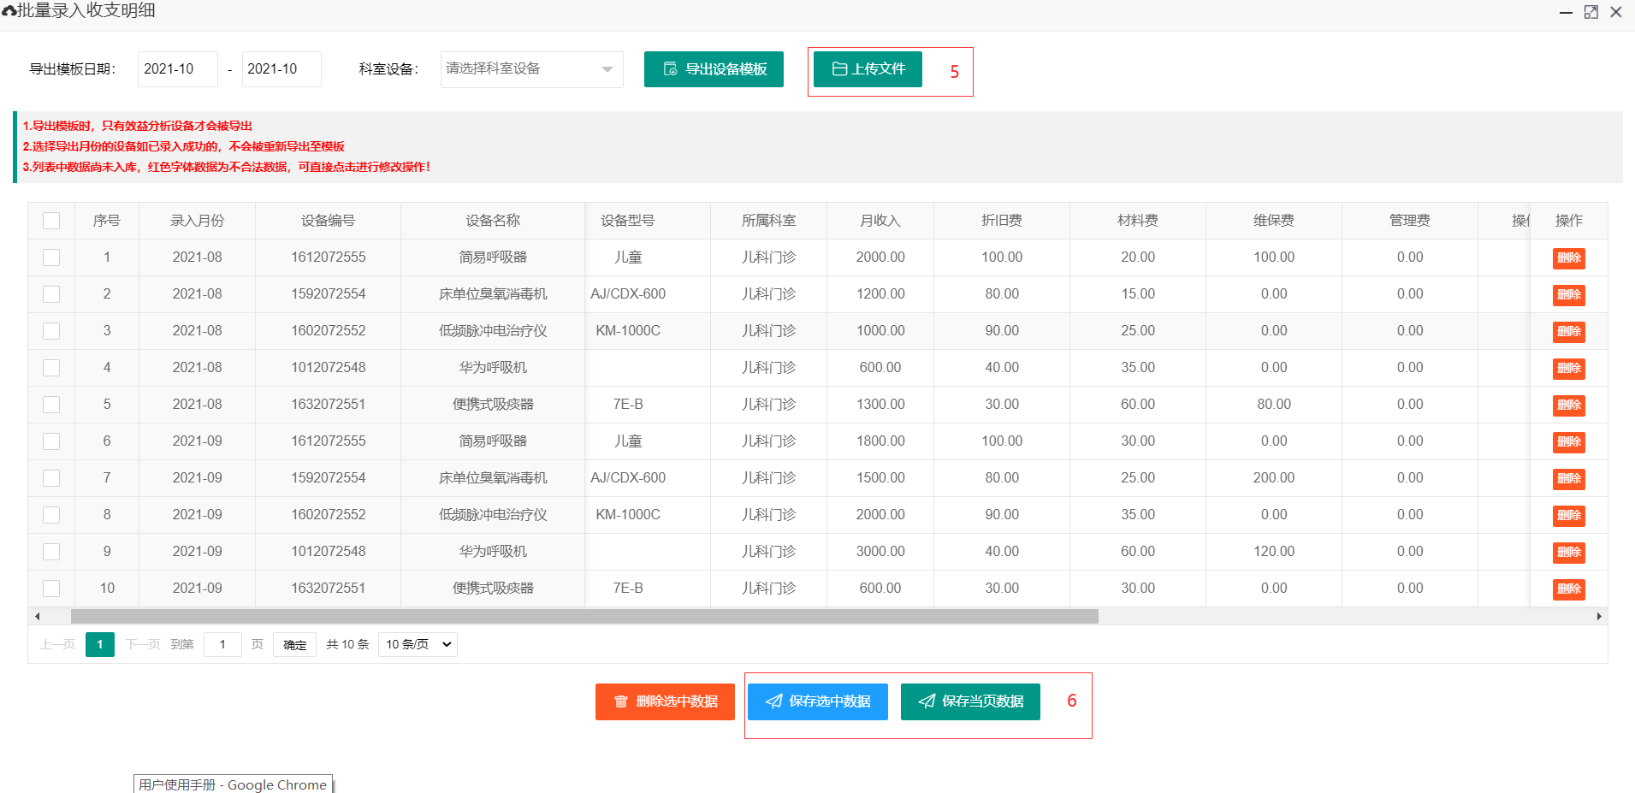Click the 设备编号 column header

pyautogui.click(x=329, y=221)
